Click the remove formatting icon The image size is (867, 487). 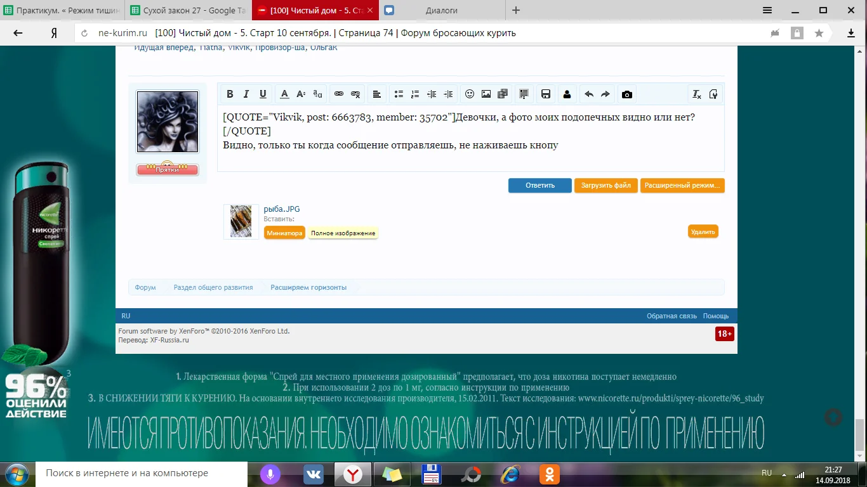(696, 94)
